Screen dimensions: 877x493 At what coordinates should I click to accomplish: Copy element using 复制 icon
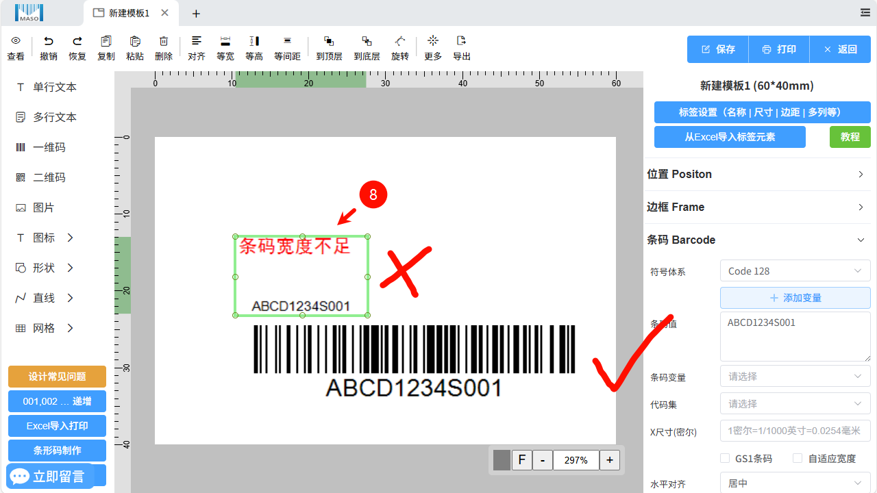click(x=106, y=41)
